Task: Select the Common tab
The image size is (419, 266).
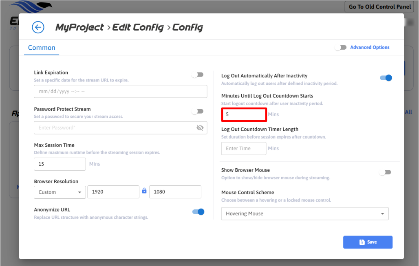Action: pyautogui.click(x=42, y=48)
